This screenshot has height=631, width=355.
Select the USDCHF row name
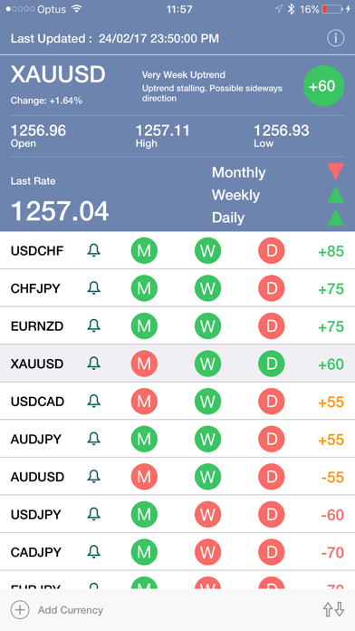(x=37, y=251)
